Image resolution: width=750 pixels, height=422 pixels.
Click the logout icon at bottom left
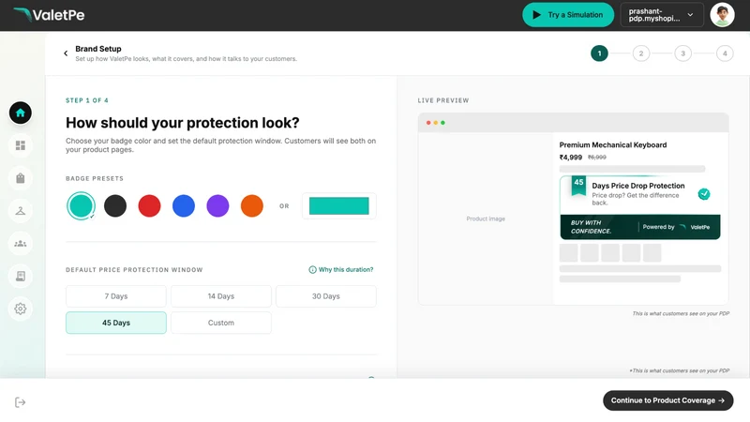point(20,402)
